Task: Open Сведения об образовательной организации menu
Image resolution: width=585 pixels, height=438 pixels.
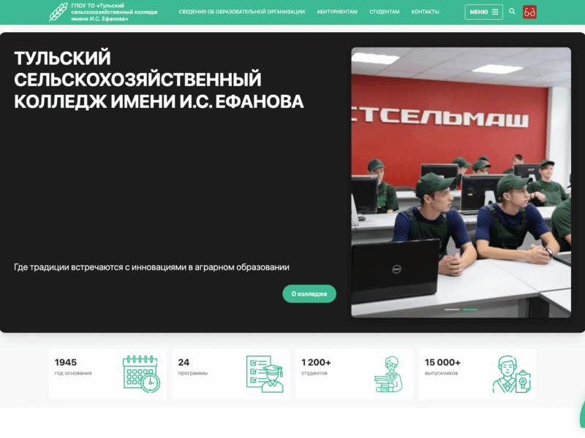Action: (x=242, y=12)
